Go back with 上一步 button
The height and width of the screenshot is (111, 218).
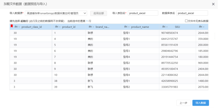point(183,103)
